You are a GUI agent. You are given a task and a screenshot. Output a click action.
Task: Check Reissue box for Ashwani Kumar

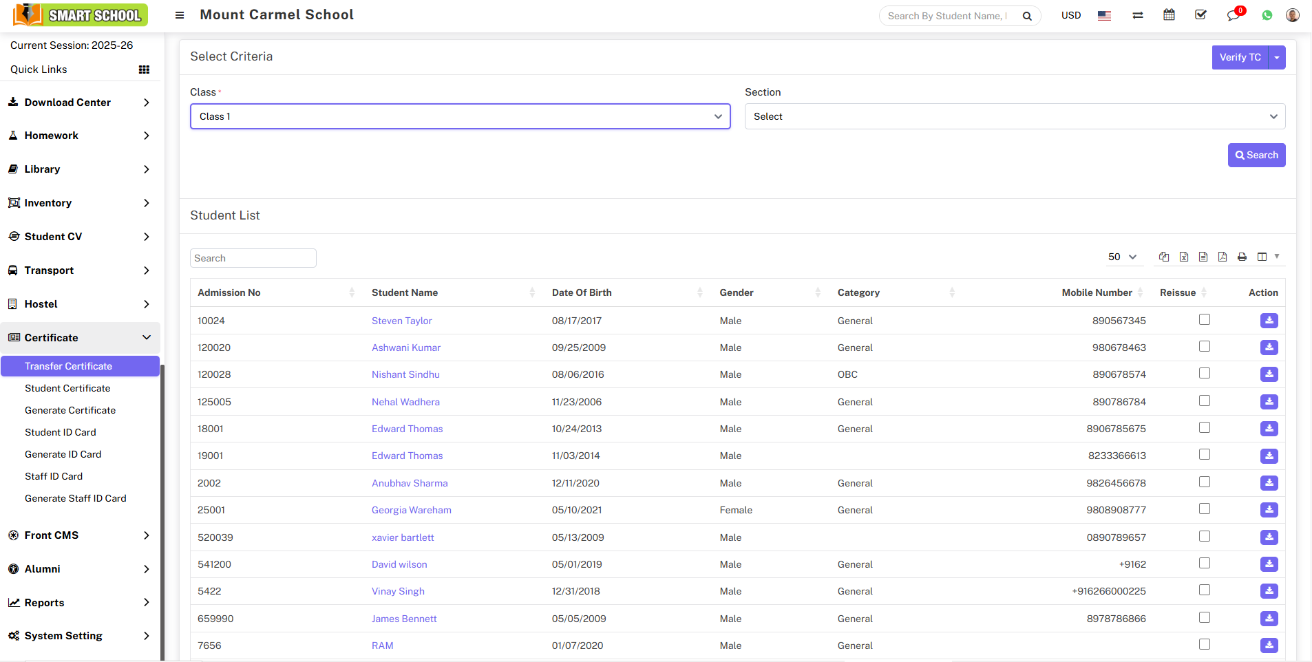click(1204, 347)
